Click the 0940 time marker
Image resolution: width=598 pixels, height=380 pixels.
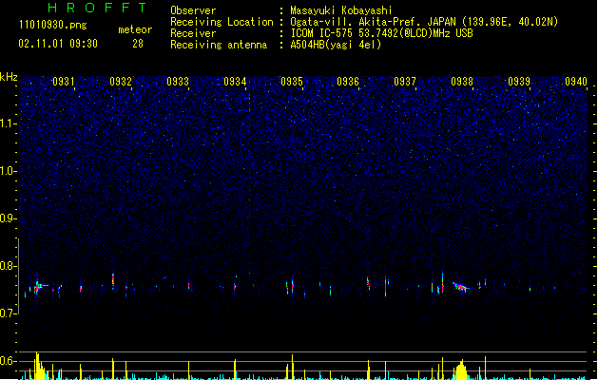click(576, 82)
